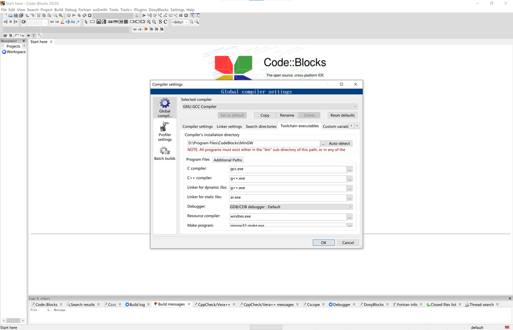Open the Selected compiler GNU GCC dropdown
The width and height of the screenshot is (513, 330).
point(270,106)
